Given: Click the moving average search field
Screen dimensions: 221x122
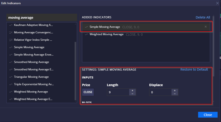Looking at the screenshot, I should 42,18.
